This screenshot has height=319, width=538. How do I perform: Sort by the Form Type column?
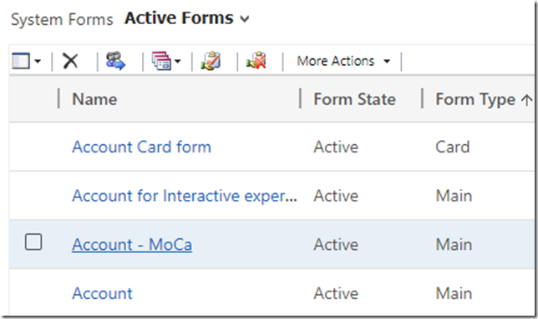pos(475,100)
